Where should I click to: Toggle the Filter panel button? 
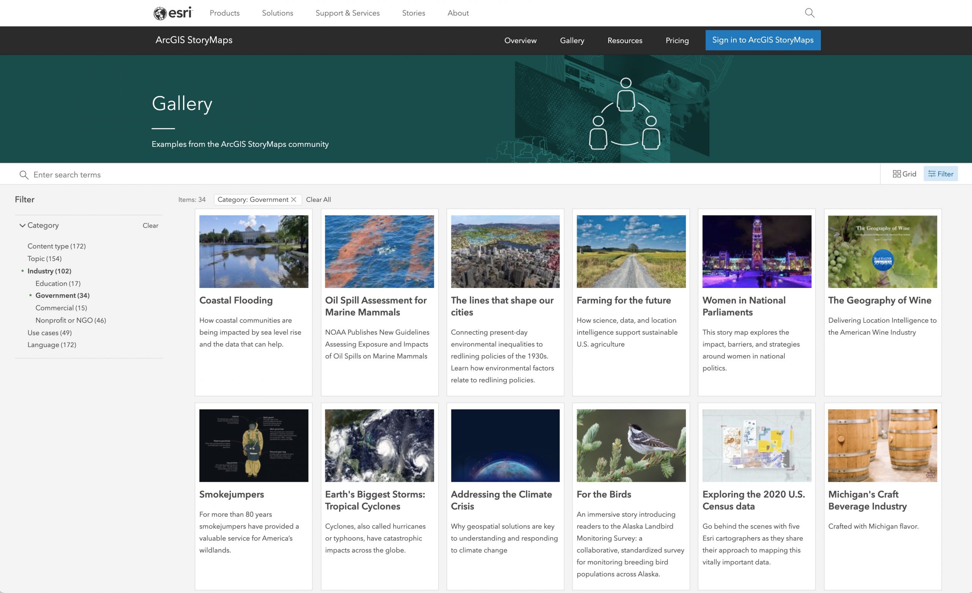point(940,174)
